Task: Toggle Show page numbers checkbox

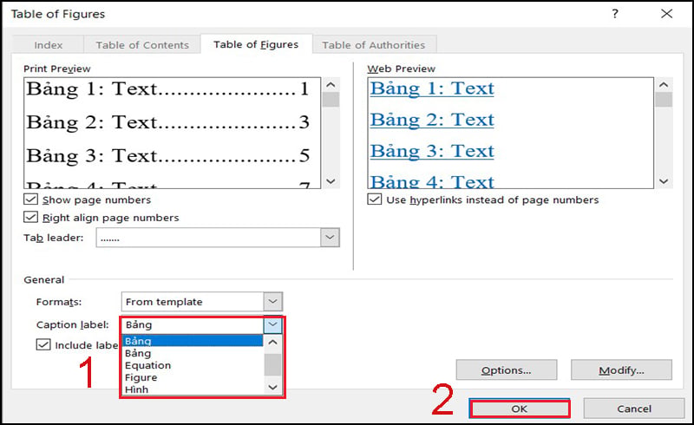Action: 30,199
